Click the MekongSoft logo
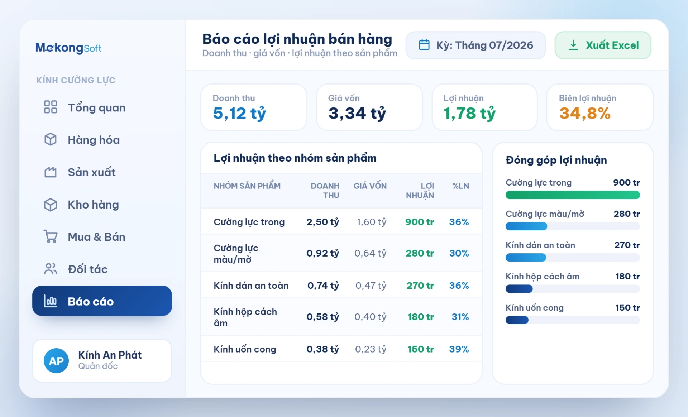This screenshot has height=417, width=688. (68, 48)
